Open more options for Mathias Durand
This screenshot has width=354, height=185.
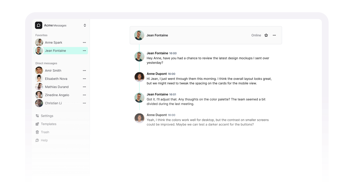click(84, 87)
